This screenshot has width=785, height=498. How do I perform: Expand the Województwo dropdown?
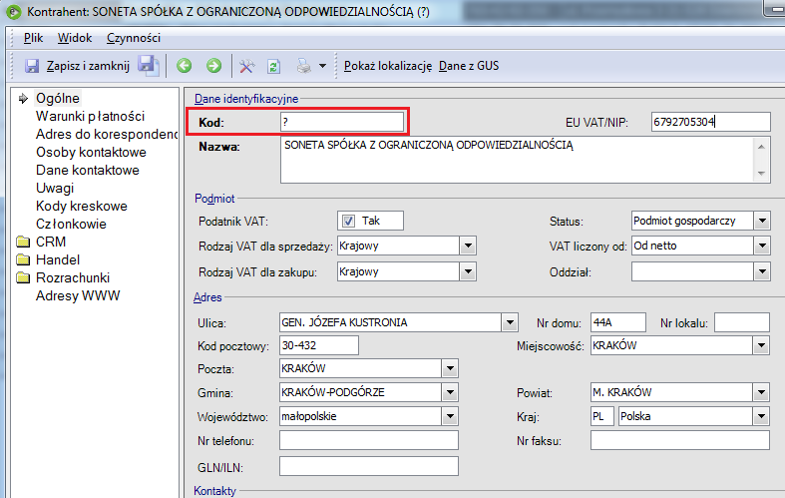450,416
